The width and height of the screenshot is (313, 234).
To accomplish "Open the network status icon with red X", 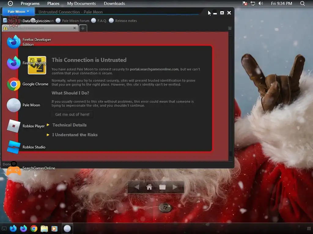I will tap(245, 3).
